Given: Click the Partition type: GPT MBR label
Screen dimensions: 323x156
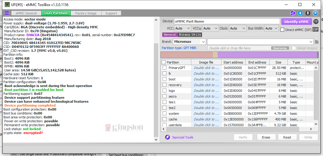Looking at the screenshot, I should tap(179, 48).
